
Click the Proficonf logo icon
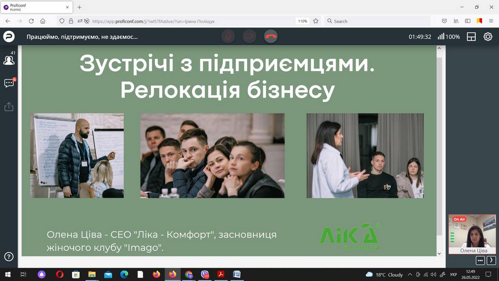pos(9,37)
